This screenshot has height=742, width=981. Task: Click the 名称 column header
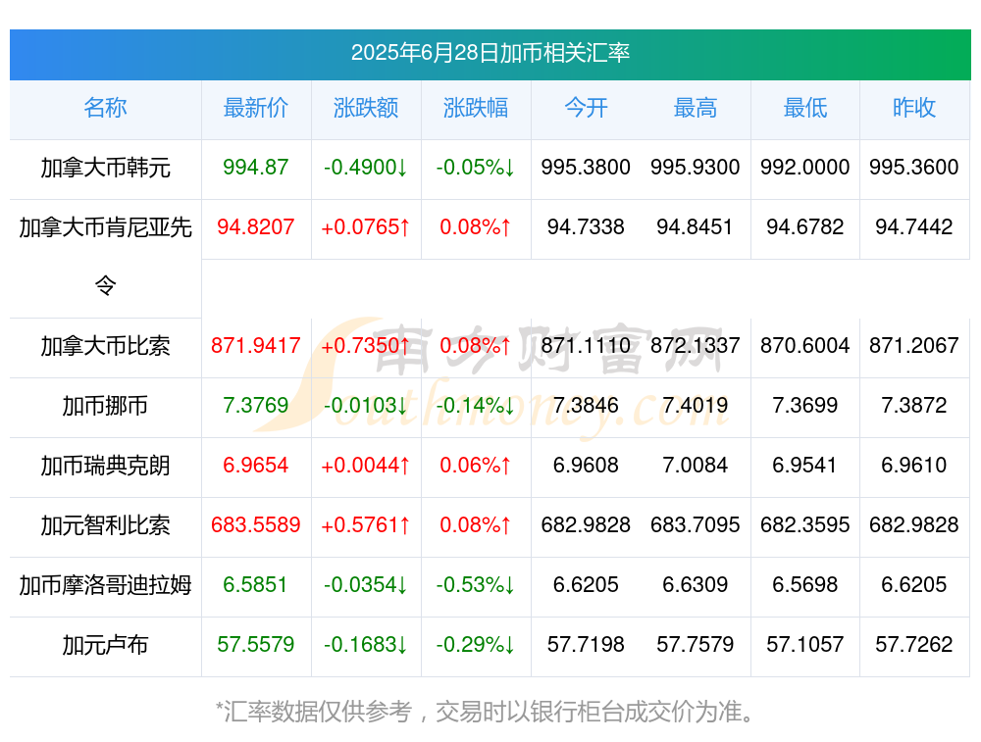pyautogui.click(x=105, y=108)
